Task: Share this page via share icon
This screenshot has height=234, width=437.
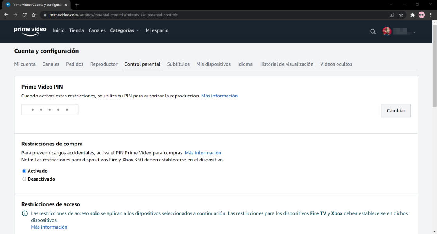Action: pos(392,15)
